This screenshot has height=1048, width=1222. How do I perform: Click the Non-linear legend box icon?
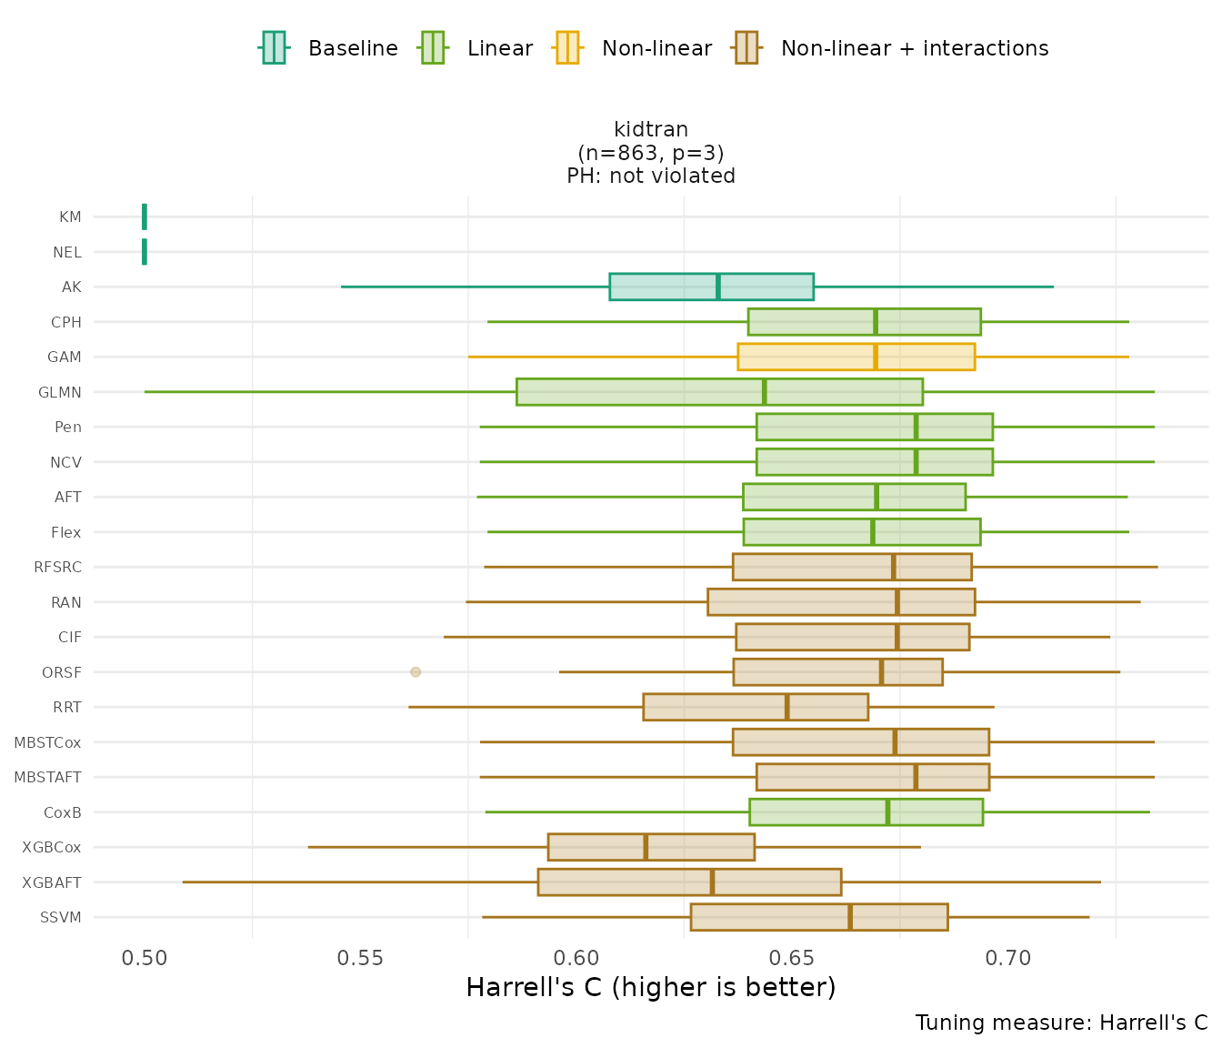pos(567,48)
